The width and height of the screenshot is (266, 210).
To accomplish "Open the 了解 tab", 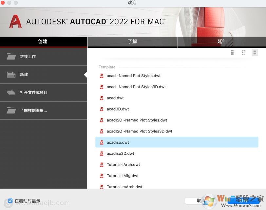I will [x=132, y=42].
